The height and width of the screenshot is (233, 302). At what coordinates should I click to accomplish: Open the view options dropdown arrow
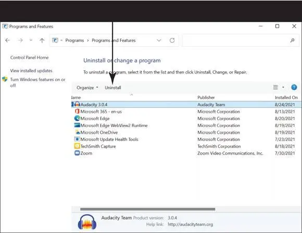click(283, 87)
